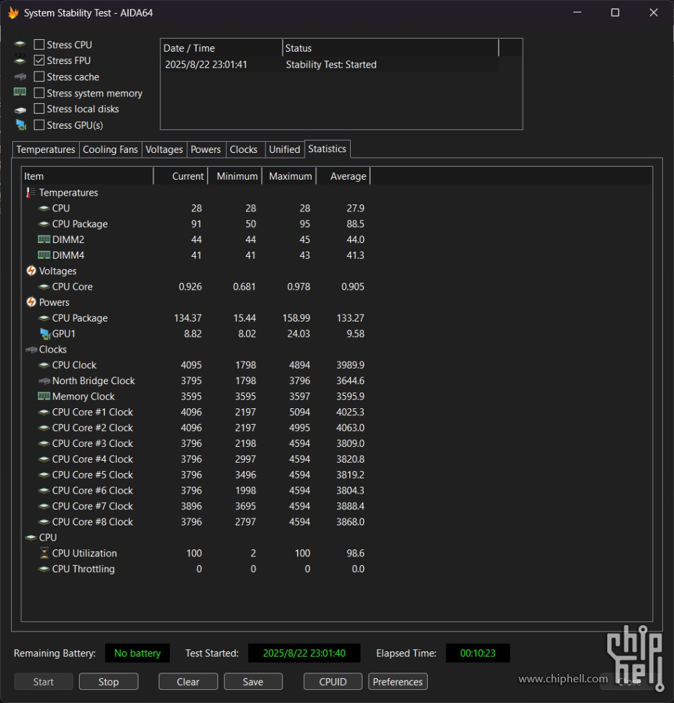
Task: Click the Clear button
Action: tap(188, 682)
